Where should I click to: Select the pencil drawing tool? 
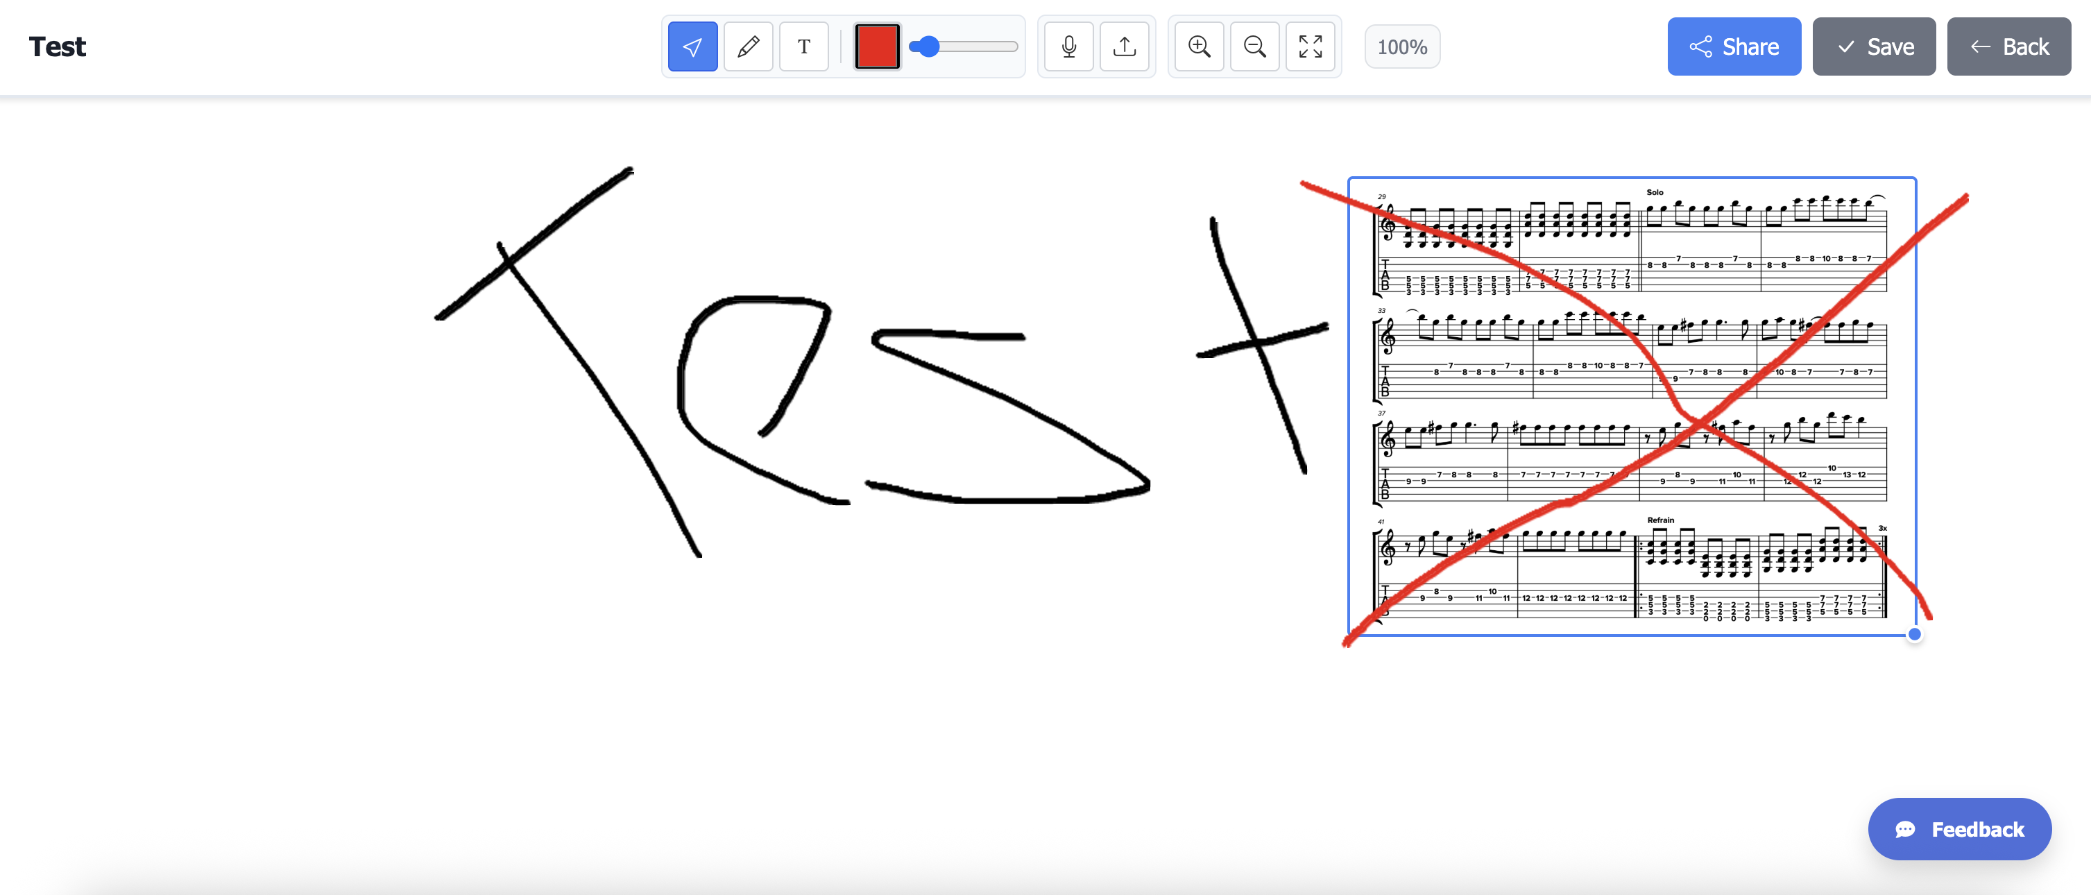[x=748, y=47]
